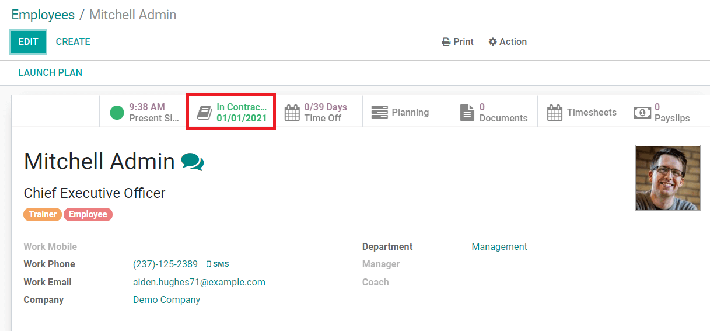The image size is (710, 331).
Task: Click the LAUNCH PLAN button
Action: [50, 73]
